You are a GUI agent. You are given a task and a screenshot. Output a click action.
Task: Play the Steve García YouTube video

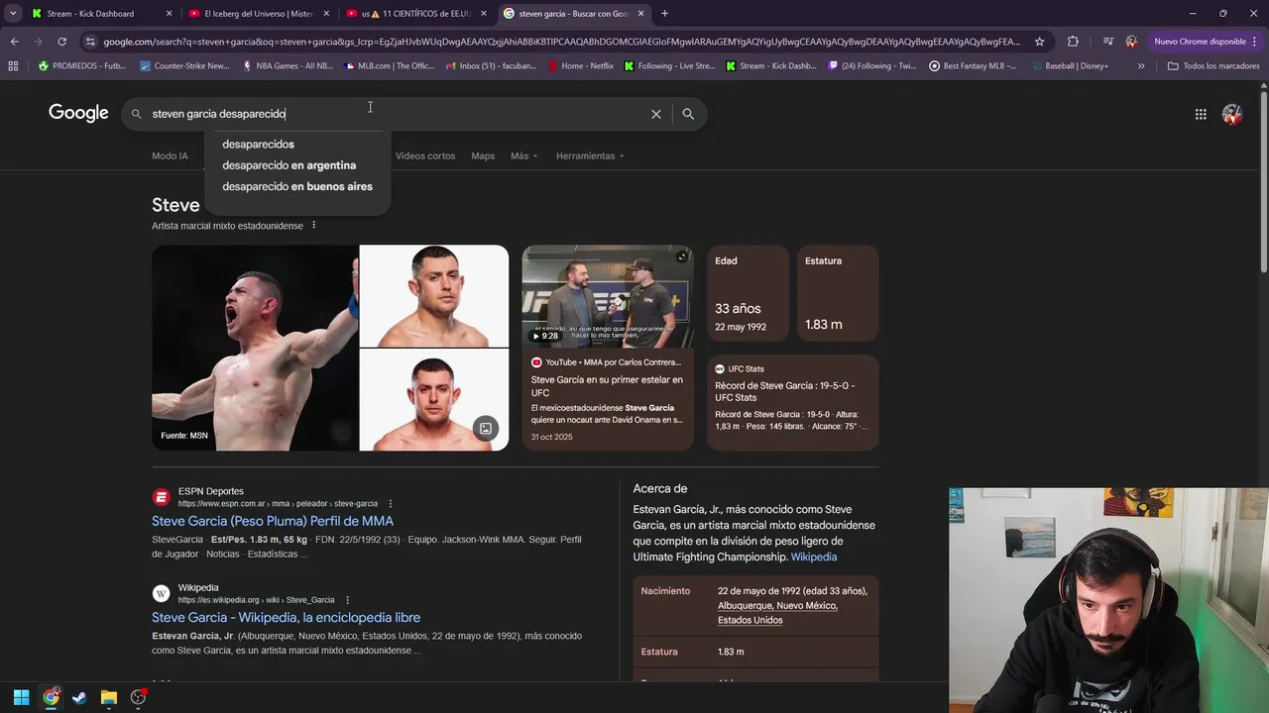pyautogui.click(x=608, y=297)
